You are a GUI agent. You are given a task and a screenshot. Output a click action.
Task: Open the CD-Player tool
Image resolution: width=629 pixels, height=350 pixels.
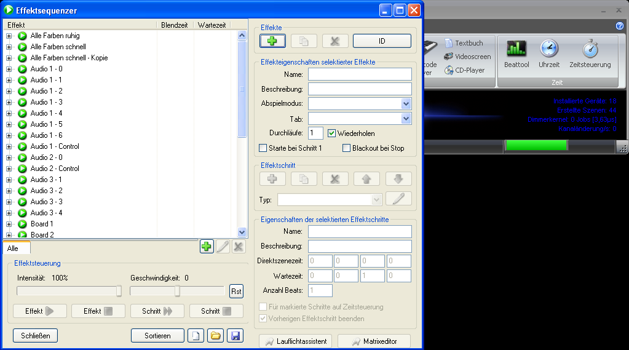464,70
